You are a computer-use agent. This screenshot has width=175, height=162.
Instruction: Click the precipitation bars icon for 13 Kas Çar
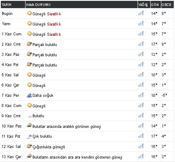(141, 156)
